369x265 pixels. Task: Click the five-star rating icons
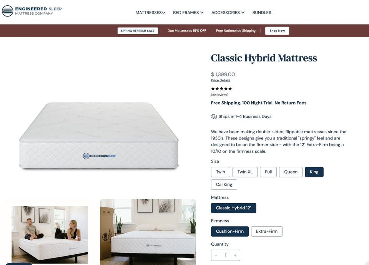click(221, 89)
